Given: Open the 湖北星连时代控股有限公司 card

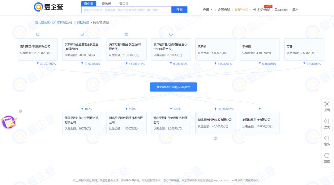Looking at the screenshot, I should click(x=215, y=123).
